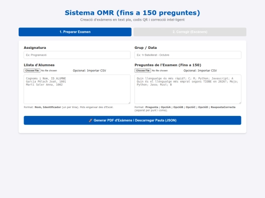Focus the Grup / Data input field
Image resolution: width=265 pixels, height=198 pixels.
(188, 55)
